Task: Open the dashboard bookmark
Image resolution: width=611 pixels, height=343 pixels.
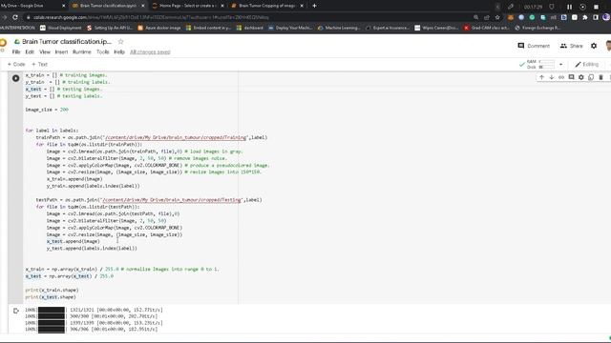Action: [249, 28]
